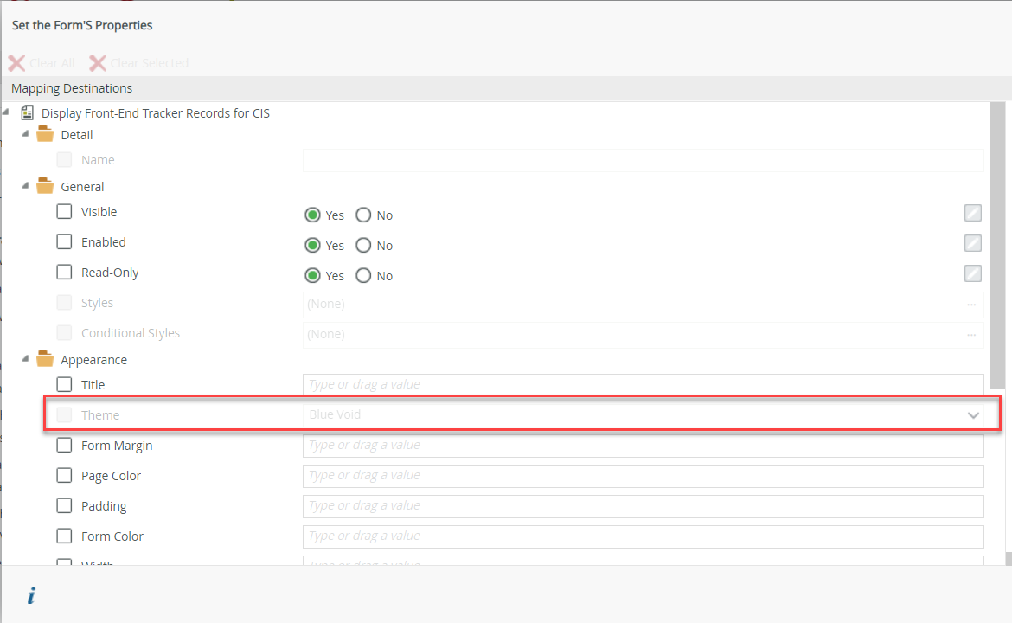Collapse the Display Front-End Tracker Records root node
Viewport: 1012px width, 623px height.
tap(6, 112)
